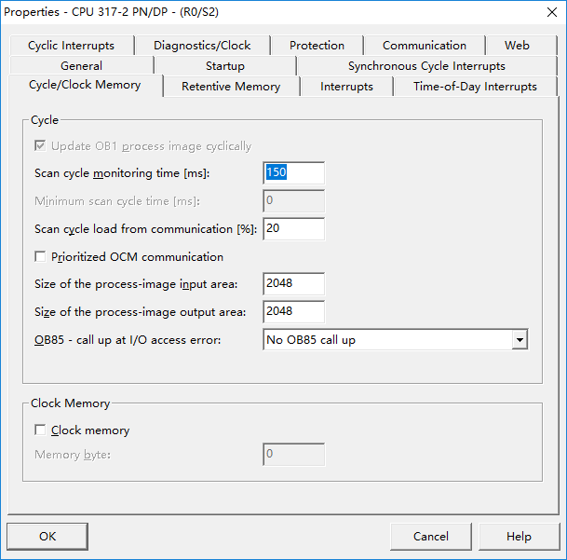Open Time-of-Day Interrupts tab
Screen dimensions: 567x560
475,87
